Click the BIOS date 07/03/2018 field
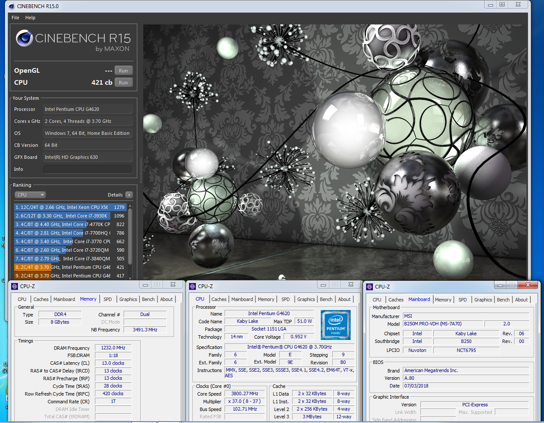Viewport: 544px width, 423px height. coord(466,386)
